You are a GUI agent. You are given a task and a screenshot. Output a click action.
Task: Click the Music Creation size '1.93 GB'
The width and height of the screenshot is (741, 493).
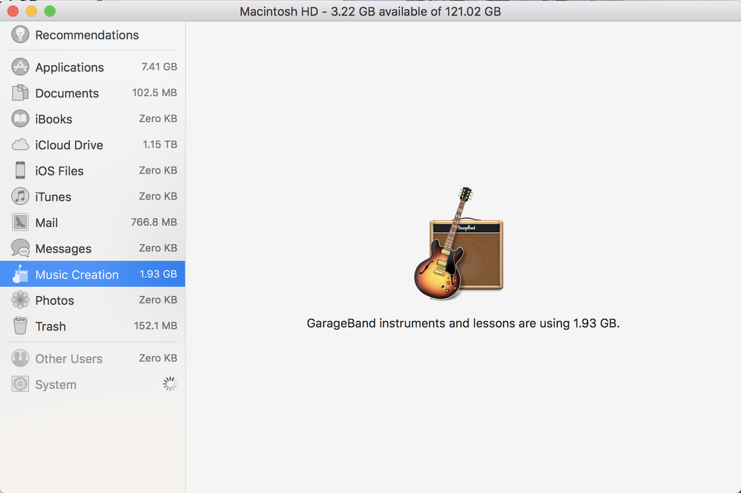[x=158, y=274]
